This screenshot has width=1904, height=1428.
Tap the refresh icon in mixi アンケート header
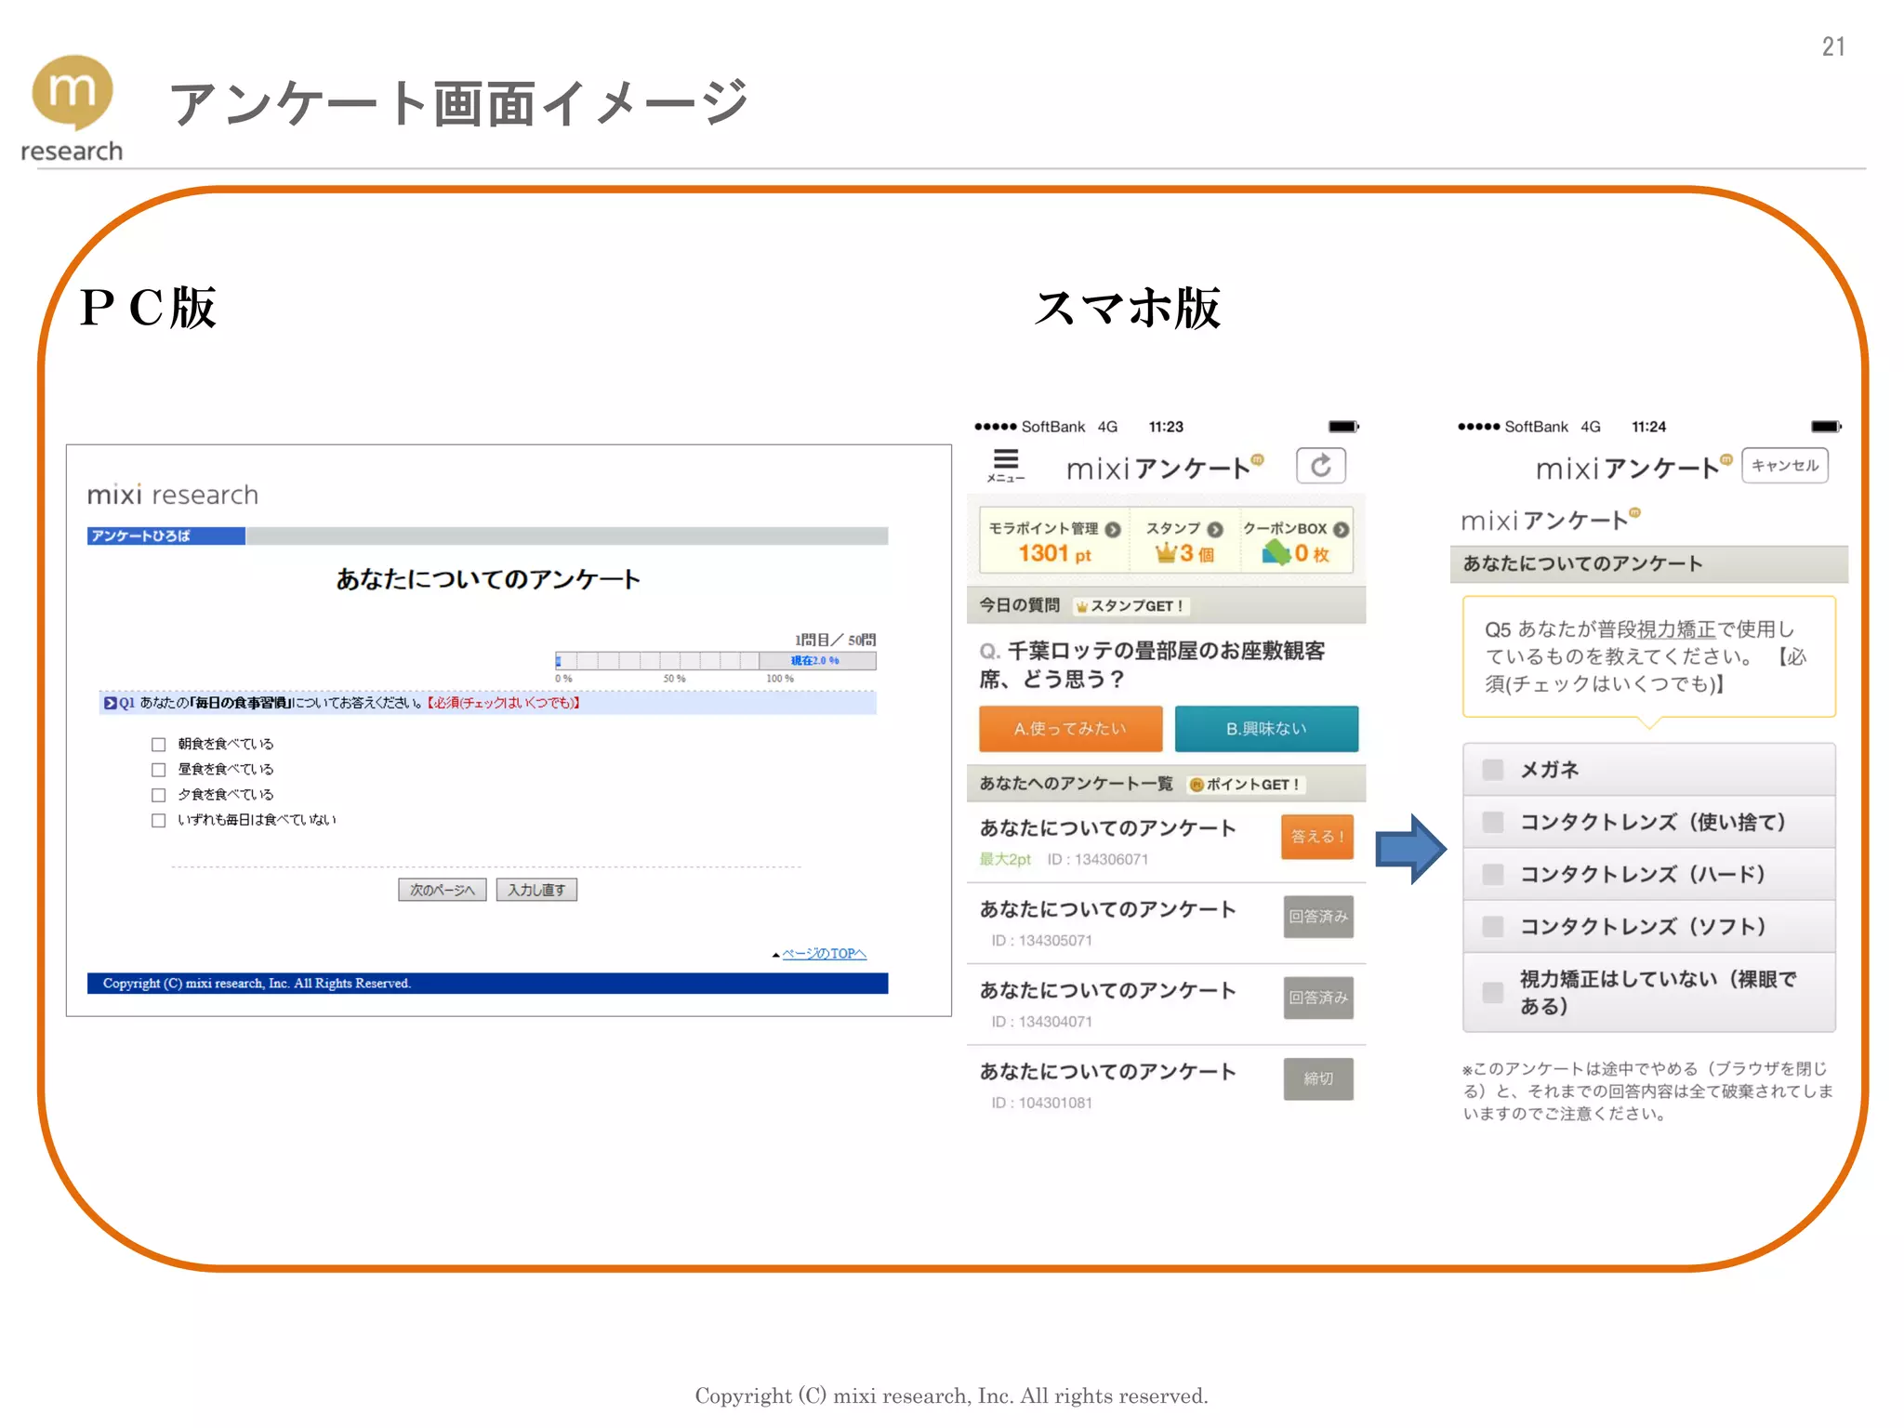[x=1321, y=466]
